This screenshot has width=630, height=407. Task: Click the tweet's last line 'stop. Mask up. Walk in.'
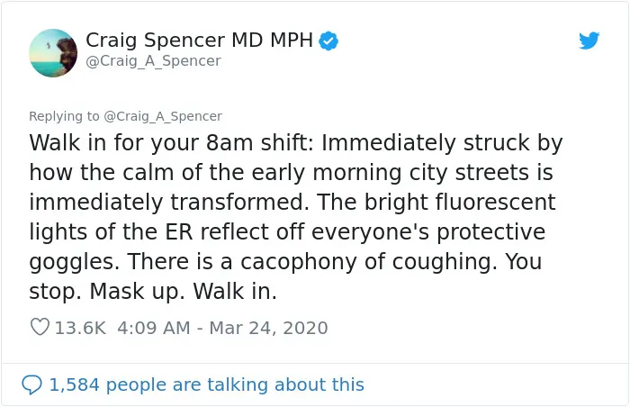point(153,292)
